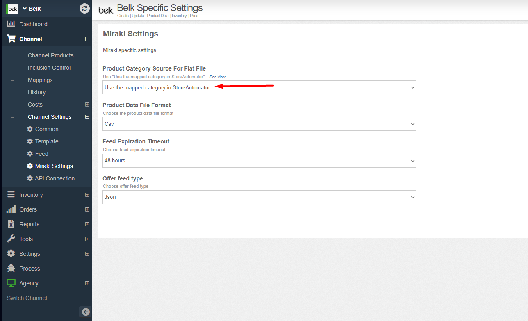
Task: Click the Channel shopping cart icon
Action: click(x=11, y=39)
